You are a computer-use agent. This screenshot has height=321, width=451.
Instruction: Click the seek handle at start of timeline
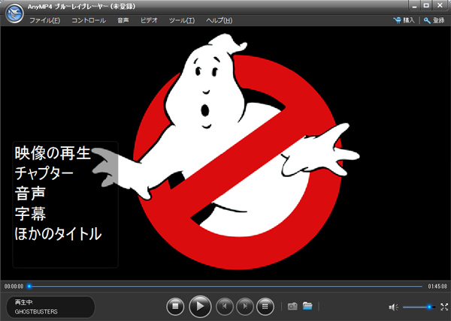pos(29,286)
